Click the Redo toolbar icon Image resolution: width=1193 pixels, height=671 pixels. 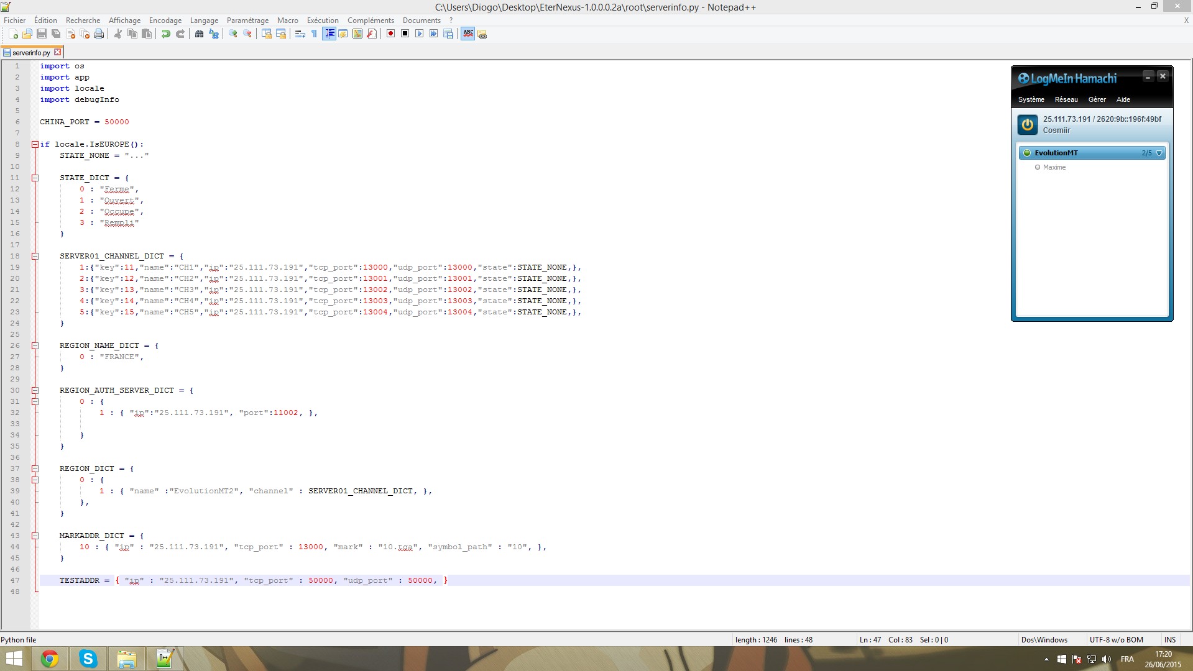pos(180,34)
